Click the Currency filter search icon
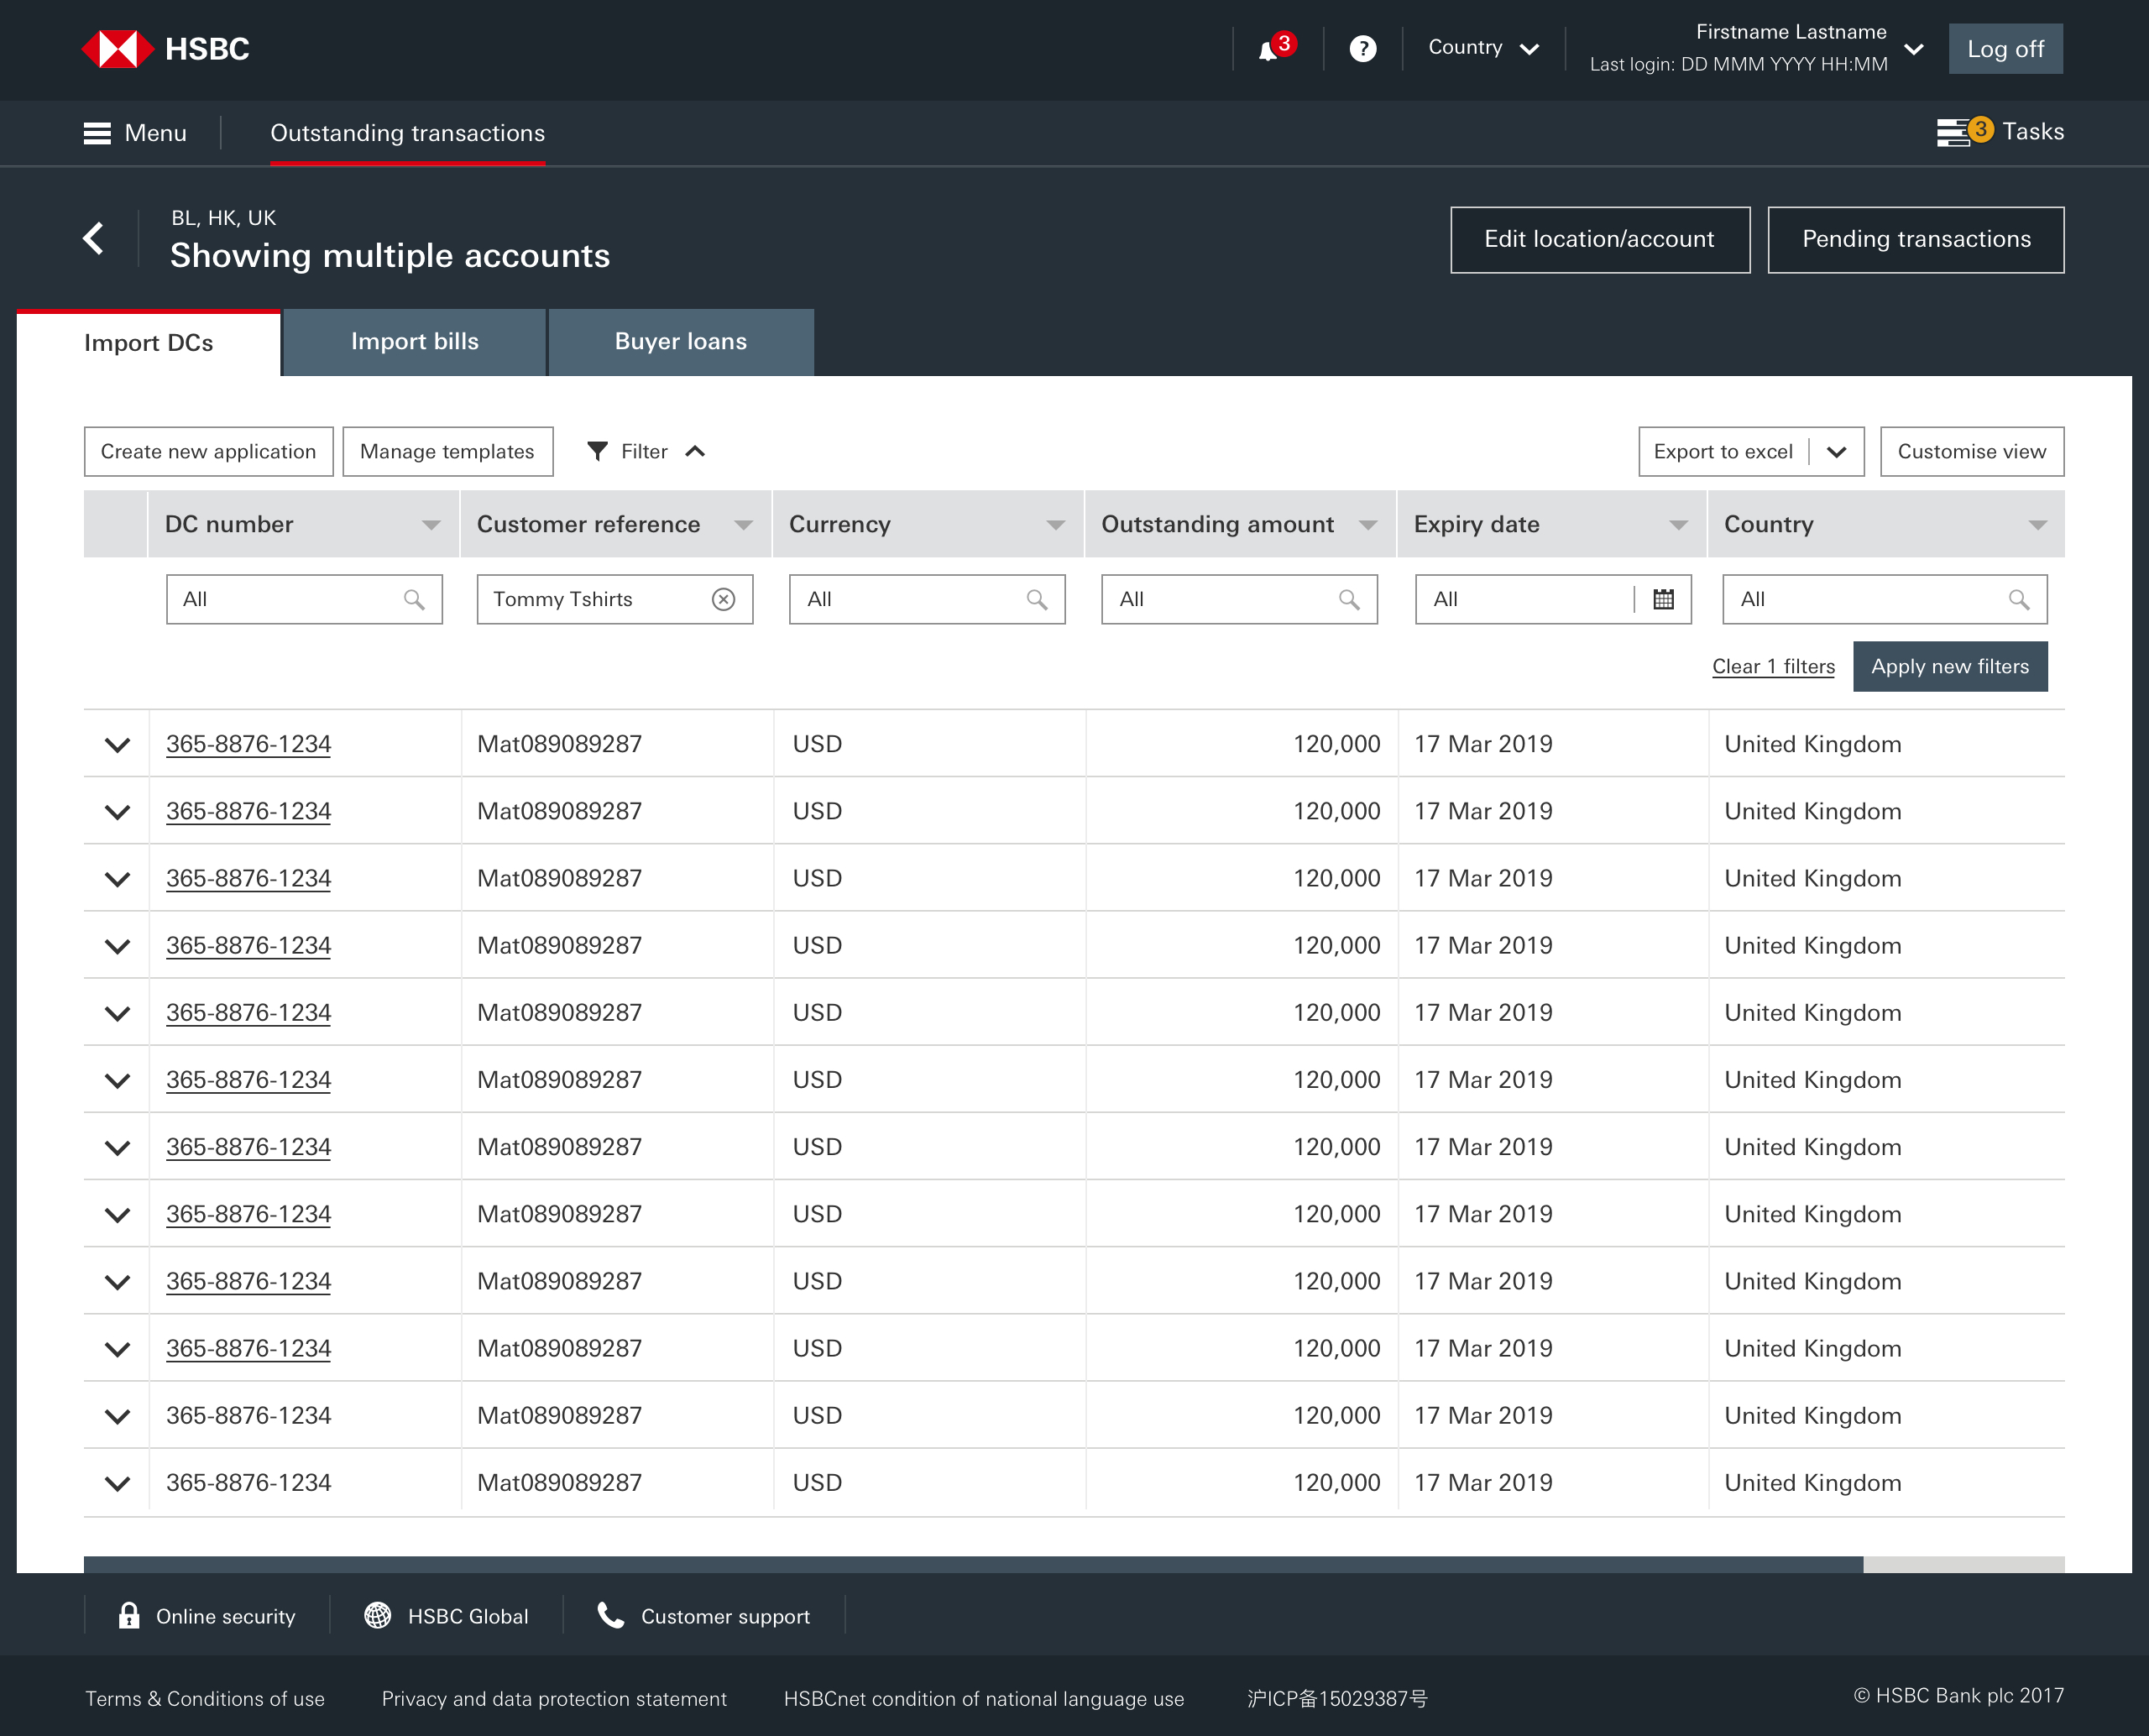 point(1037,599)
